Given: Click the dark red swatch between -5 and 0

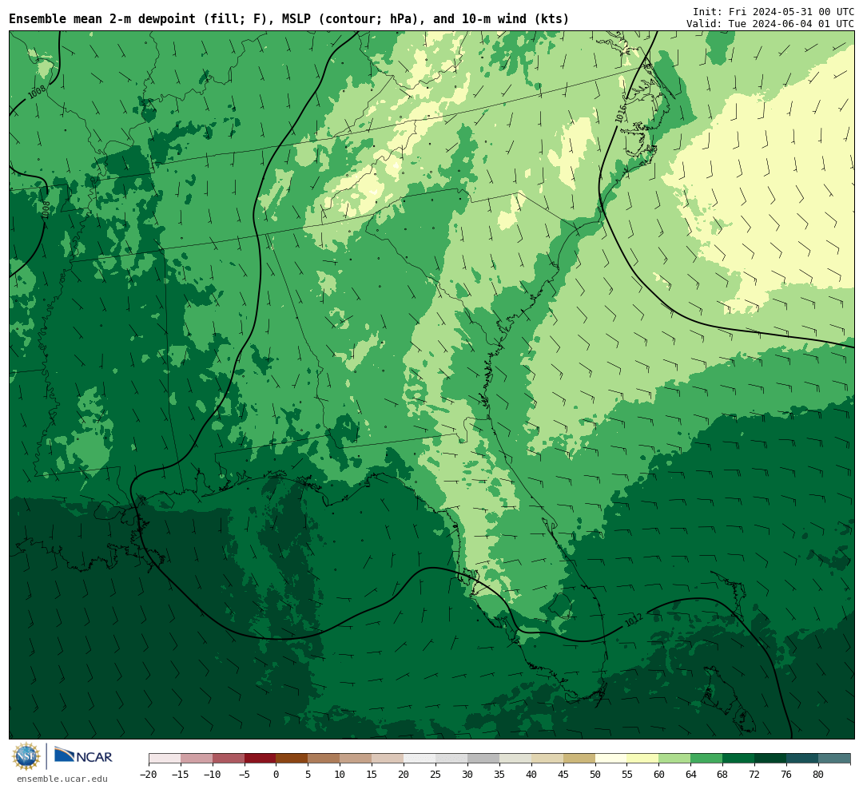Looking at the screenshot, I should [x=260, y=759].
